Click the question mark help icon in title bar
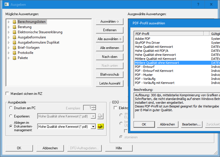 (198, 5)
